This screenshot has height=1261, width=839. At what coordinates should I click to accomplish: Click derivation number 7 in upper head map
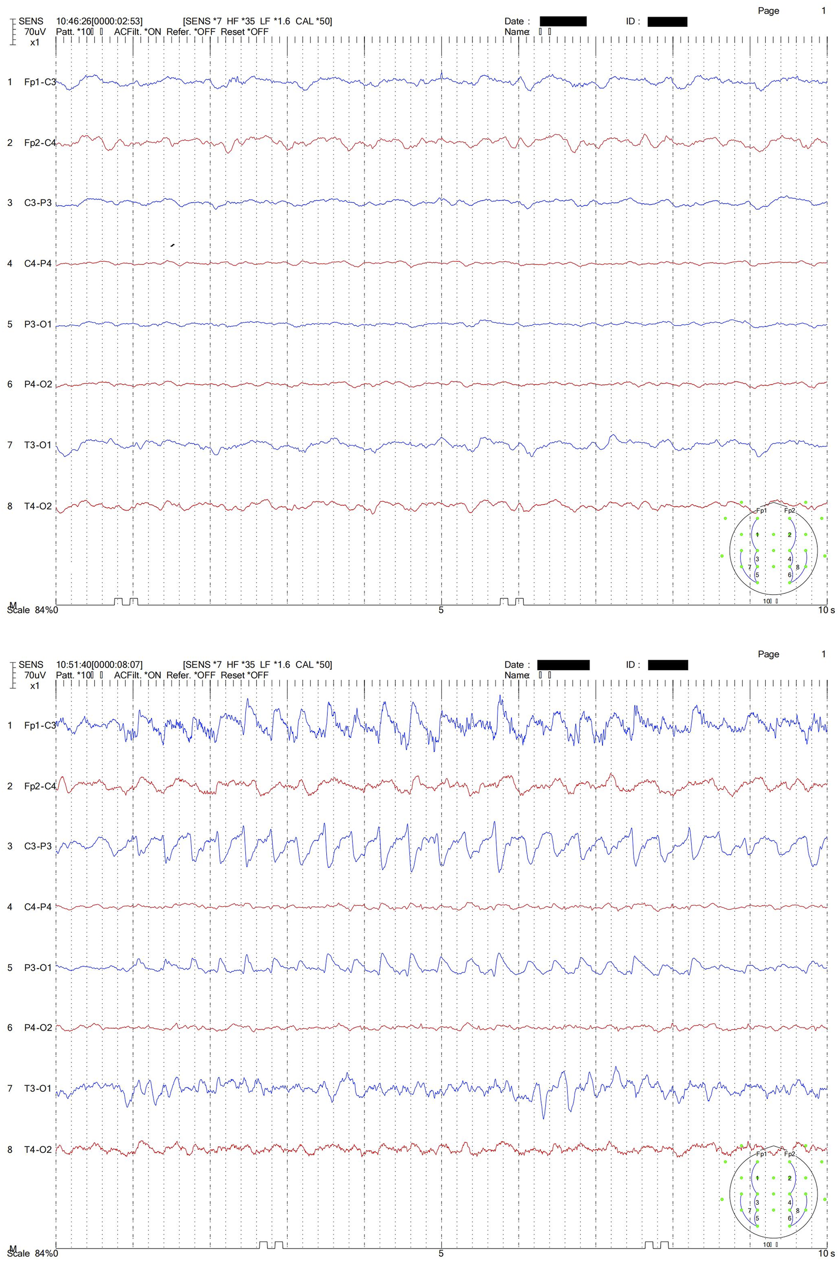coord(749,567)
